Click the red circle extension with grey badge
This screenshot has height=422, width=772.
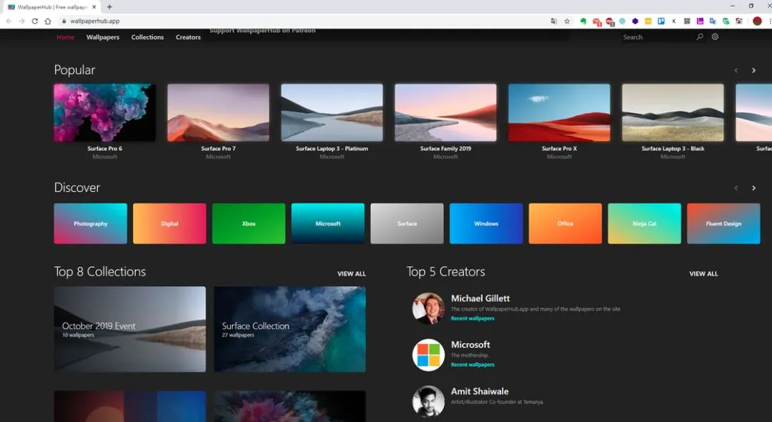[610, 21]
